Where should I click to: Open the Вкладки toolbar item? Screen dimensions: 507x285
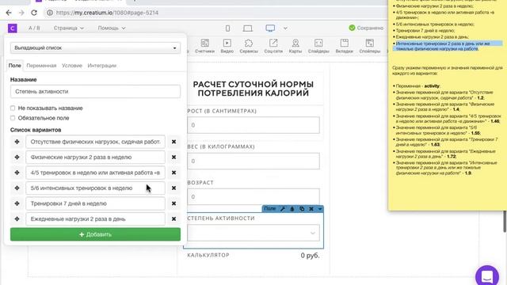pyautogui.click(x=344, y=46)
